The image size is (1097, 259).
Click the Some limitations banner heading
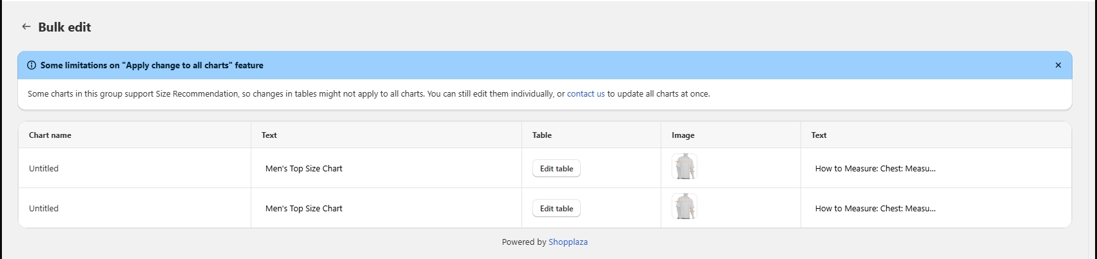152,65
